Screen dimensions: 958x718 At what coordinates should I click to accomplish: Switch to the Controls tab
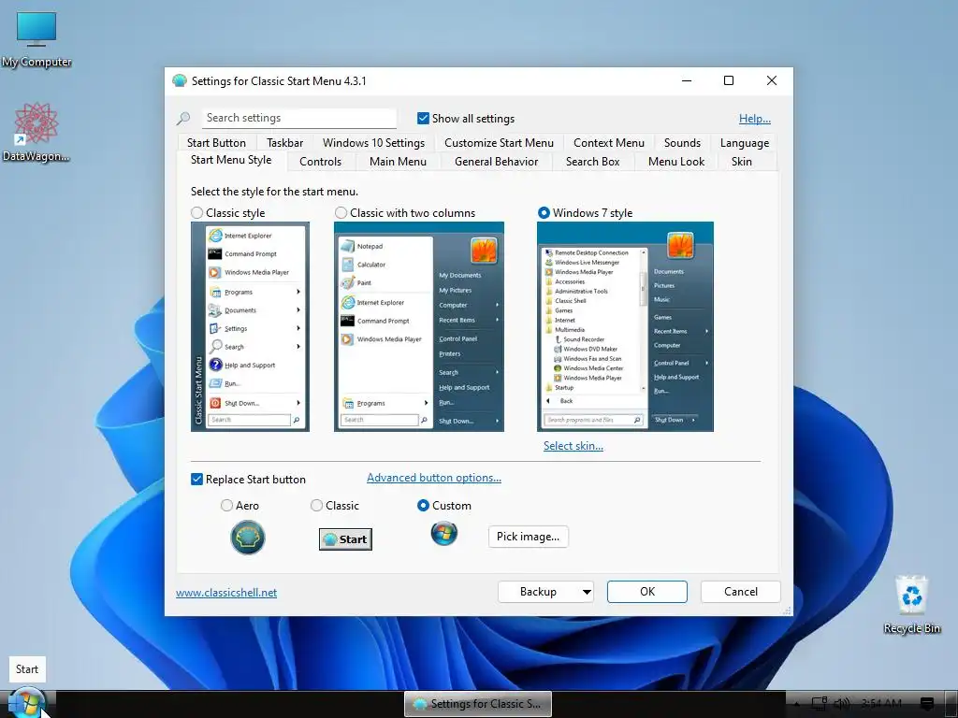tap(320, 161)
